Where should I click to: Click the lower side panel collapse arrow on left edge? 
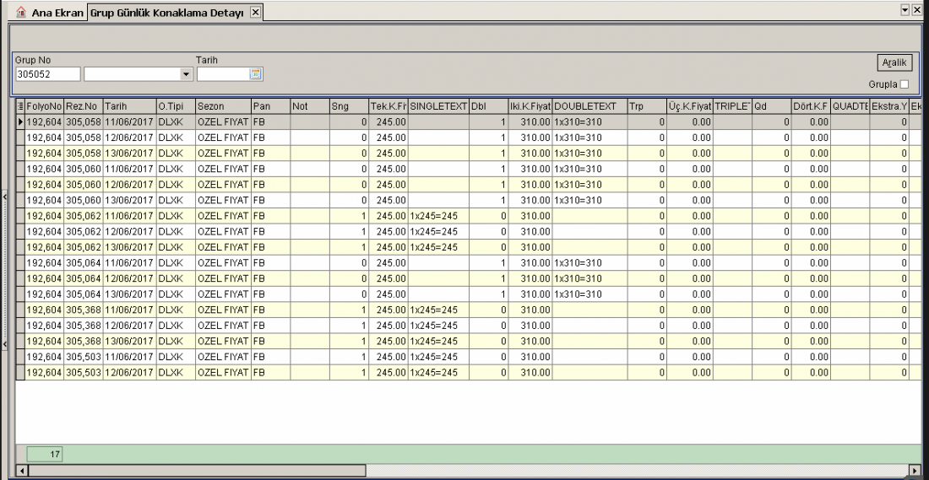click(x=4, y=344)
